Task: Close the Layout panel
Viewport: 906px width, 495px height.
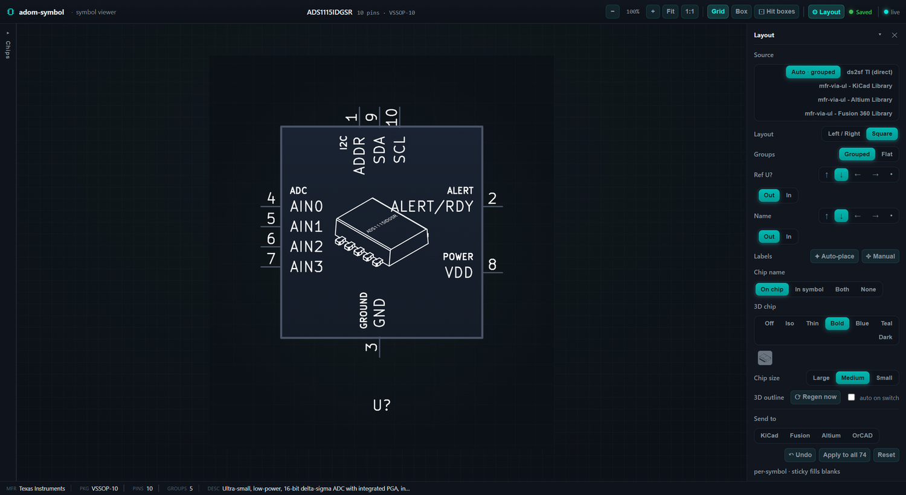Action: (x=895, y=35)
